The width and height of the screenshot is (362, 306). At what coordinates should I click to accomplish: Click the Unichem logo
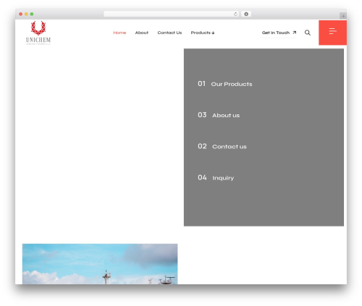coord(38,33)
